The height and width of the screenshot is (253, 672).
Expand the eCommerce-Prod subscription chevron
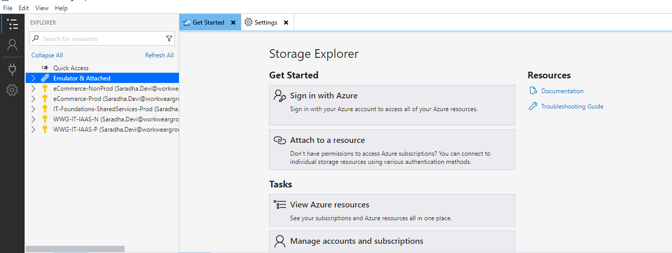point(33,98)
